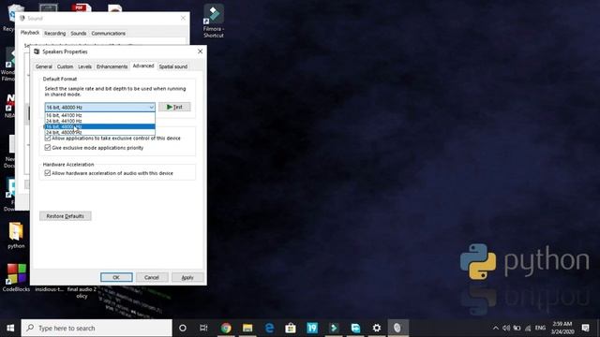The width and height of the screenshot is (600, 337).
Task: Open the Filmora app in taskbar
Action: (334, 328)
